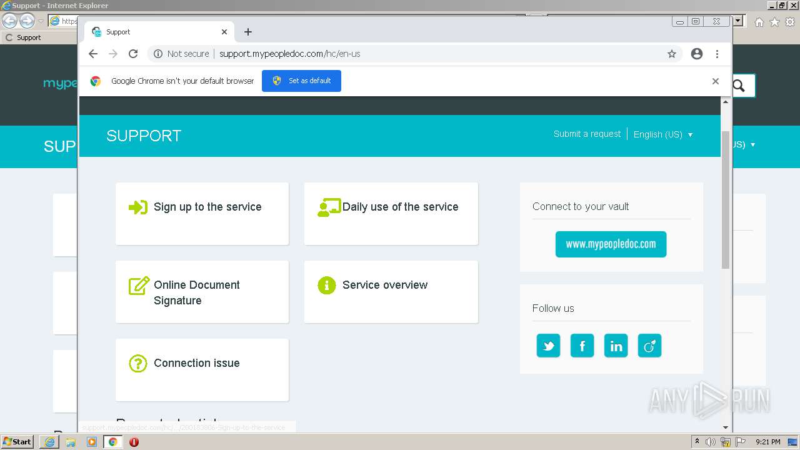800x450 pixels.
Task: Dismiss the default browser notification bar
Action: point(716,81)
